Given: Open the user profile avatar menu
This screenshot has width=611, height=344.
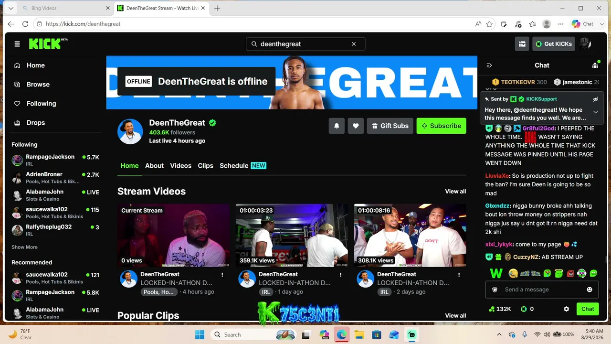Looking at the screenshot, I should pyautogui.click(x=585, y=44).
